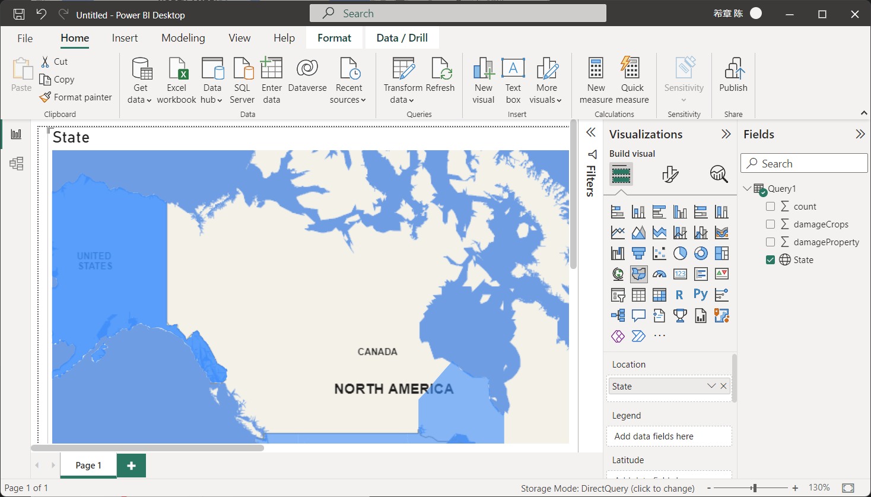
Task: Click the zoom in plus button
Action: coord(795,488)
